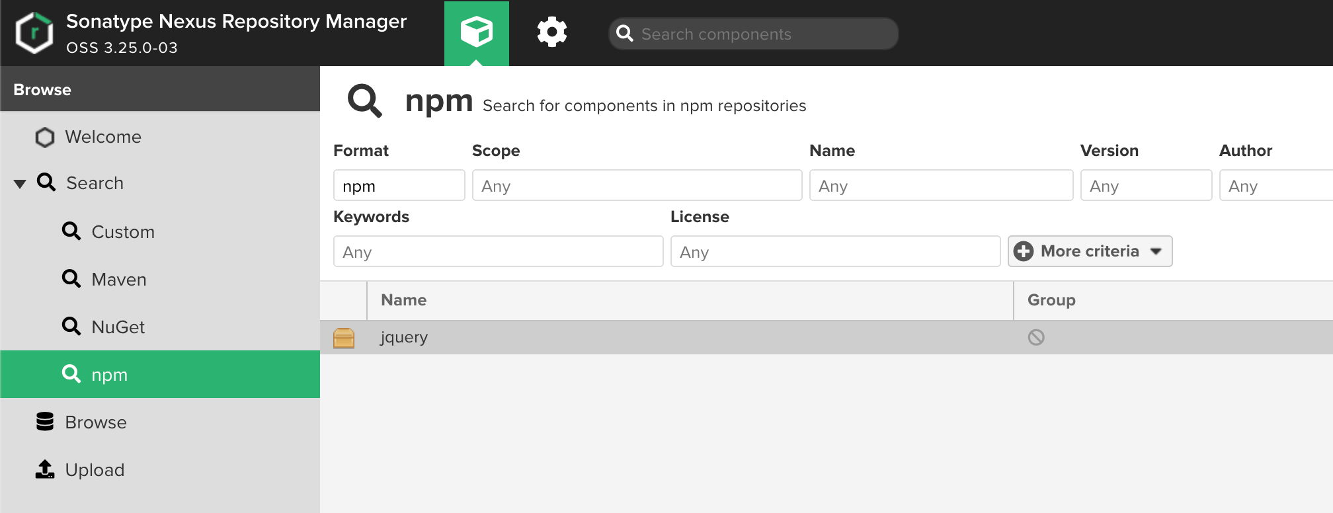Collapse the Search tree node arrow
1333x513 pixels.
click(20, 184)
